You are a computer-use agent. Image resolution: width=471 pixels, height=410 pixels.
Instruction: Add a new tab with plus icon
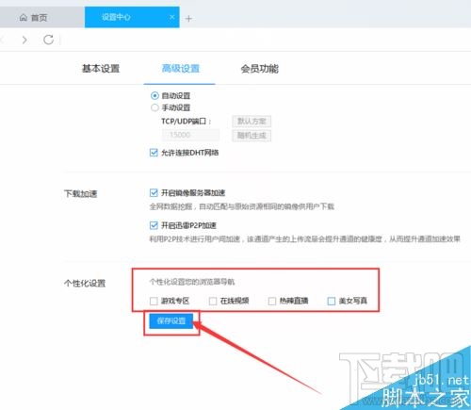click(x=188, y=19)
